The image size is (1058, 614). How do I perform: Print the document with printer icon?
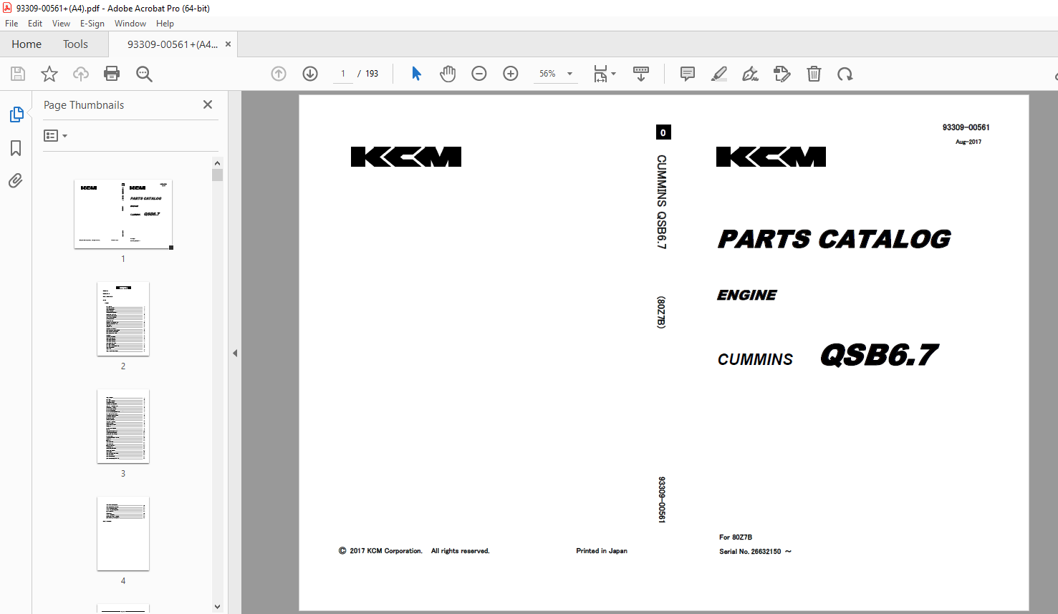pyautogui.click(x=112, y=74)
